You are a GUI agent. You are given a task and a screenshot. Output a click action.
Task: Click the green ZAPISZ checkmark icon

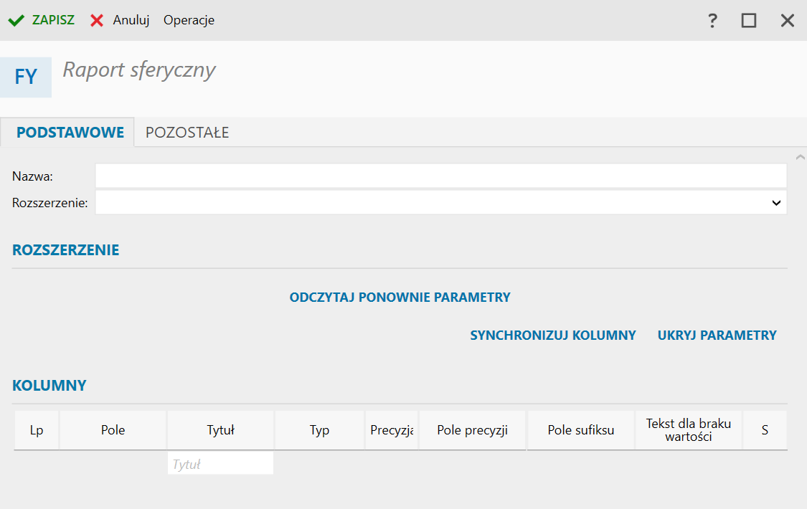pyautogui.click(x=16, y=21)
